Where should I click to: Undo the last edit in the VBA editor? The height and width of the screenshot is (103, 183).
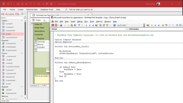click(79, 25)
